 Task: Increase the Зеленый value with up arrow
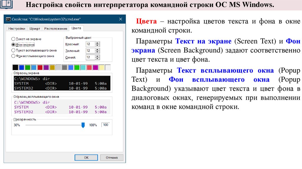point(97,49)
